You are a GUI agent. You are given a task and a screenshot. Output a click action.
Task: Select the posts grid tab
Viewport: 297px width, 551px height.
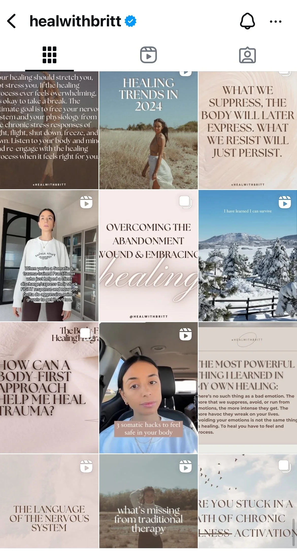click(x=49, y=55)
